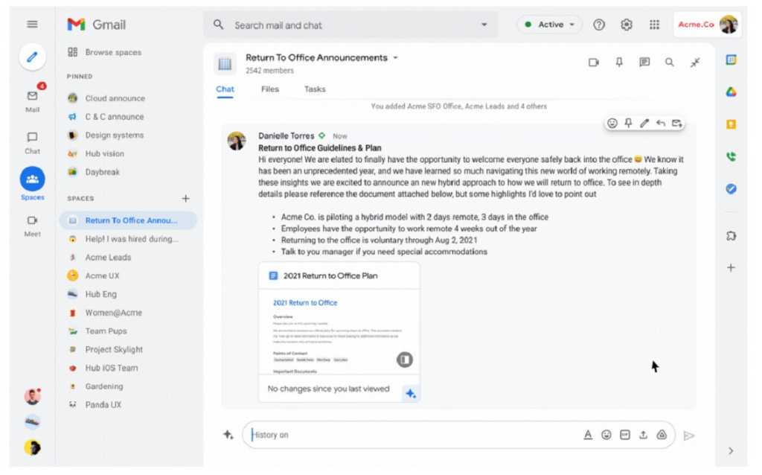
Task: Open the Hub vision space
Action: pos(104,153)
